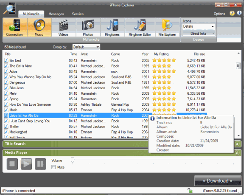Expand the Title Search panel

coord(237,144)
